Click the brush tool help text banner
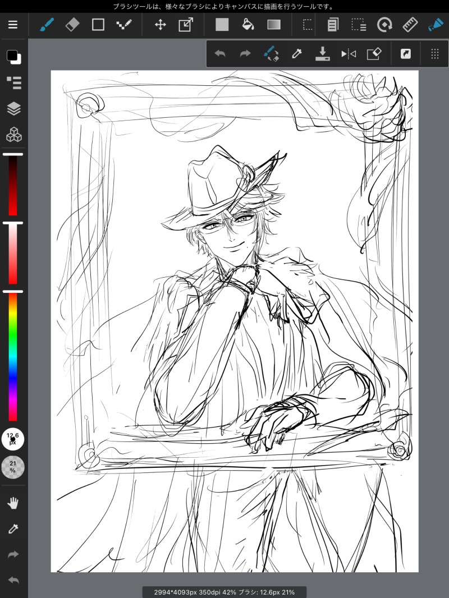The height and width of the screenshot is (598, 449). pyautogui.click(x=224, y=7)
